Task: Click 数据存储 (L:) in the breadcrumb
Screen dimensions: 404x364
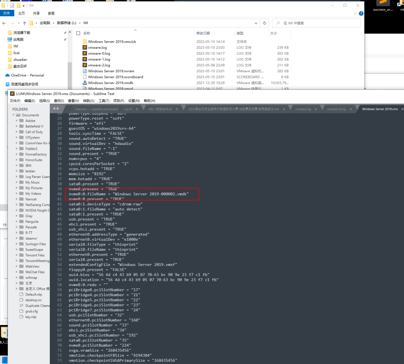Action: [67, 23]
